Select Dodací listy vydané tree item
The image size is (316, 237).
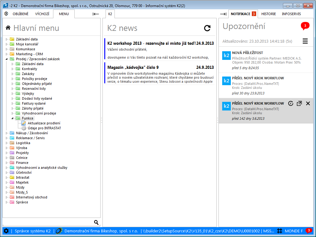(x=37, y=98)
